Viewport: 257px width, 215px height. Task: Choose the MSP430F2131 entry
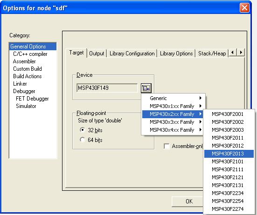(x=229, y=185)
